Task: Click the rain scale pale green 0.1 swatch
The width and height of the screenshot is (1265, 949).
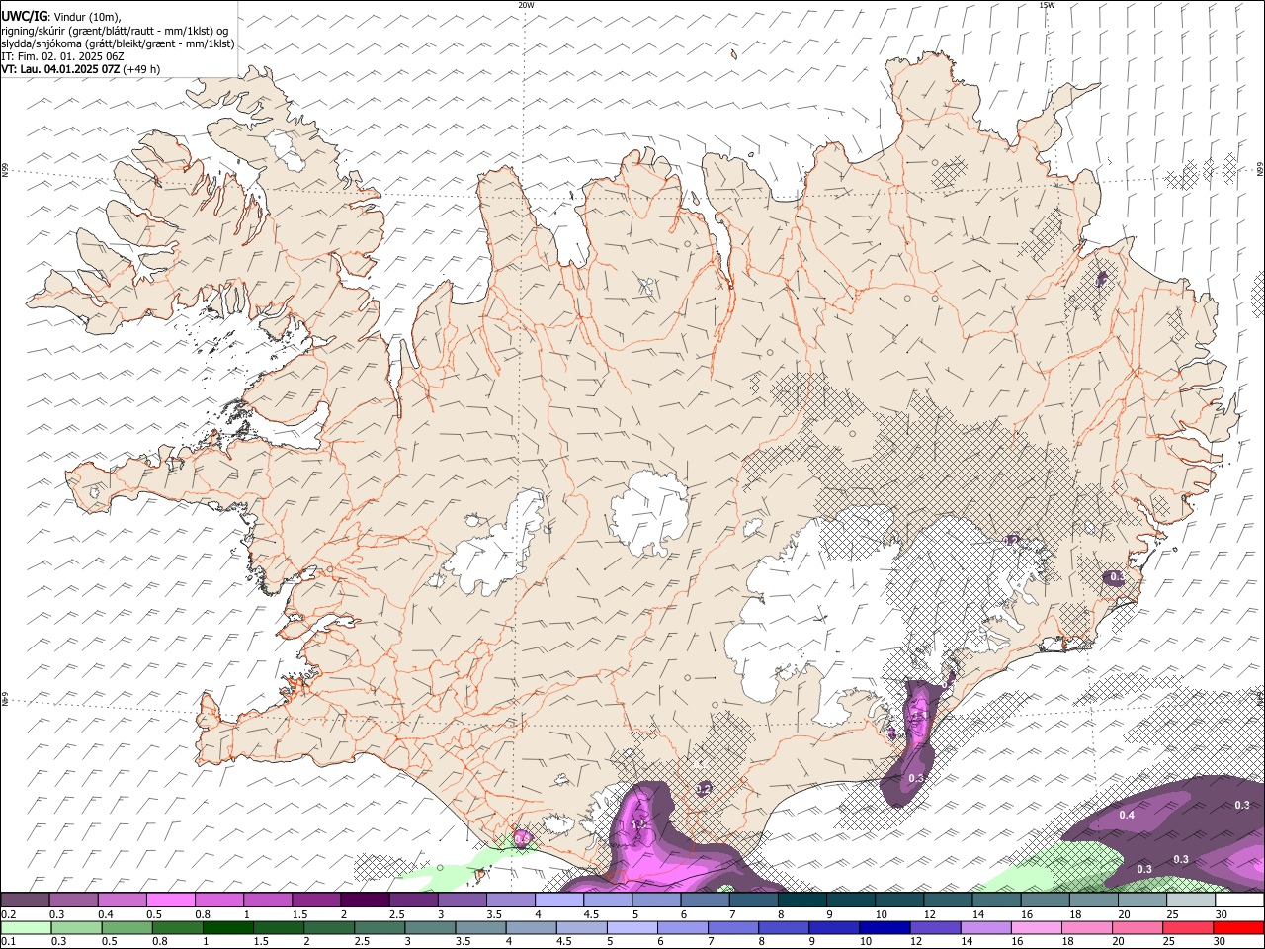Action: tap(26, 927)
